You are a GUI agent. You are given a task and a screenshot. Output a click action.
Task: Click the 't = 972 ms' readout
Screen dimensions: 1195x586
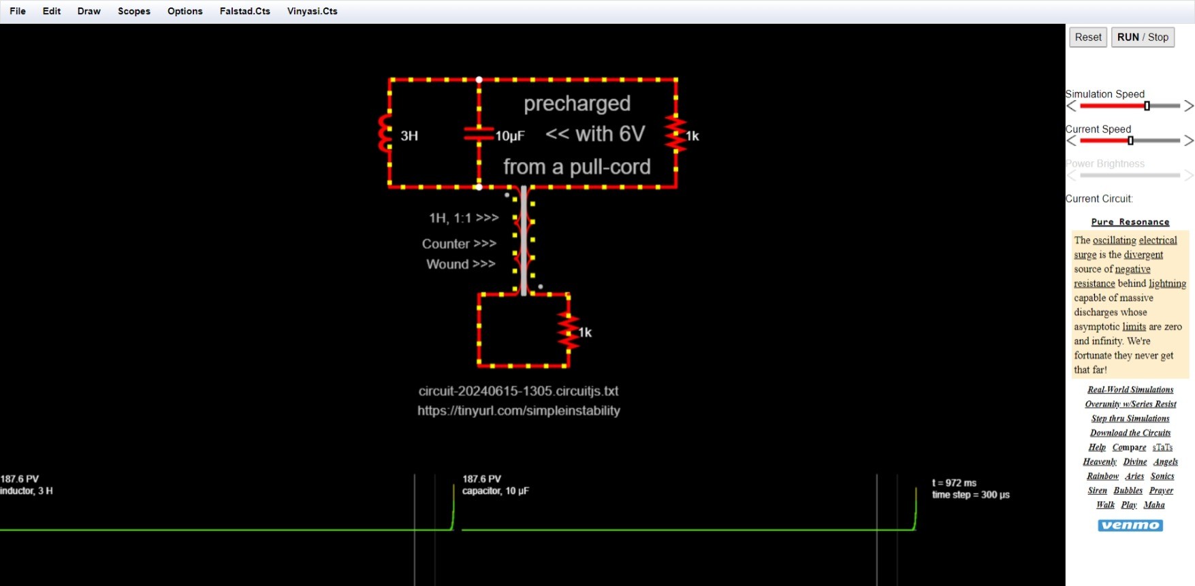(954, 483)
